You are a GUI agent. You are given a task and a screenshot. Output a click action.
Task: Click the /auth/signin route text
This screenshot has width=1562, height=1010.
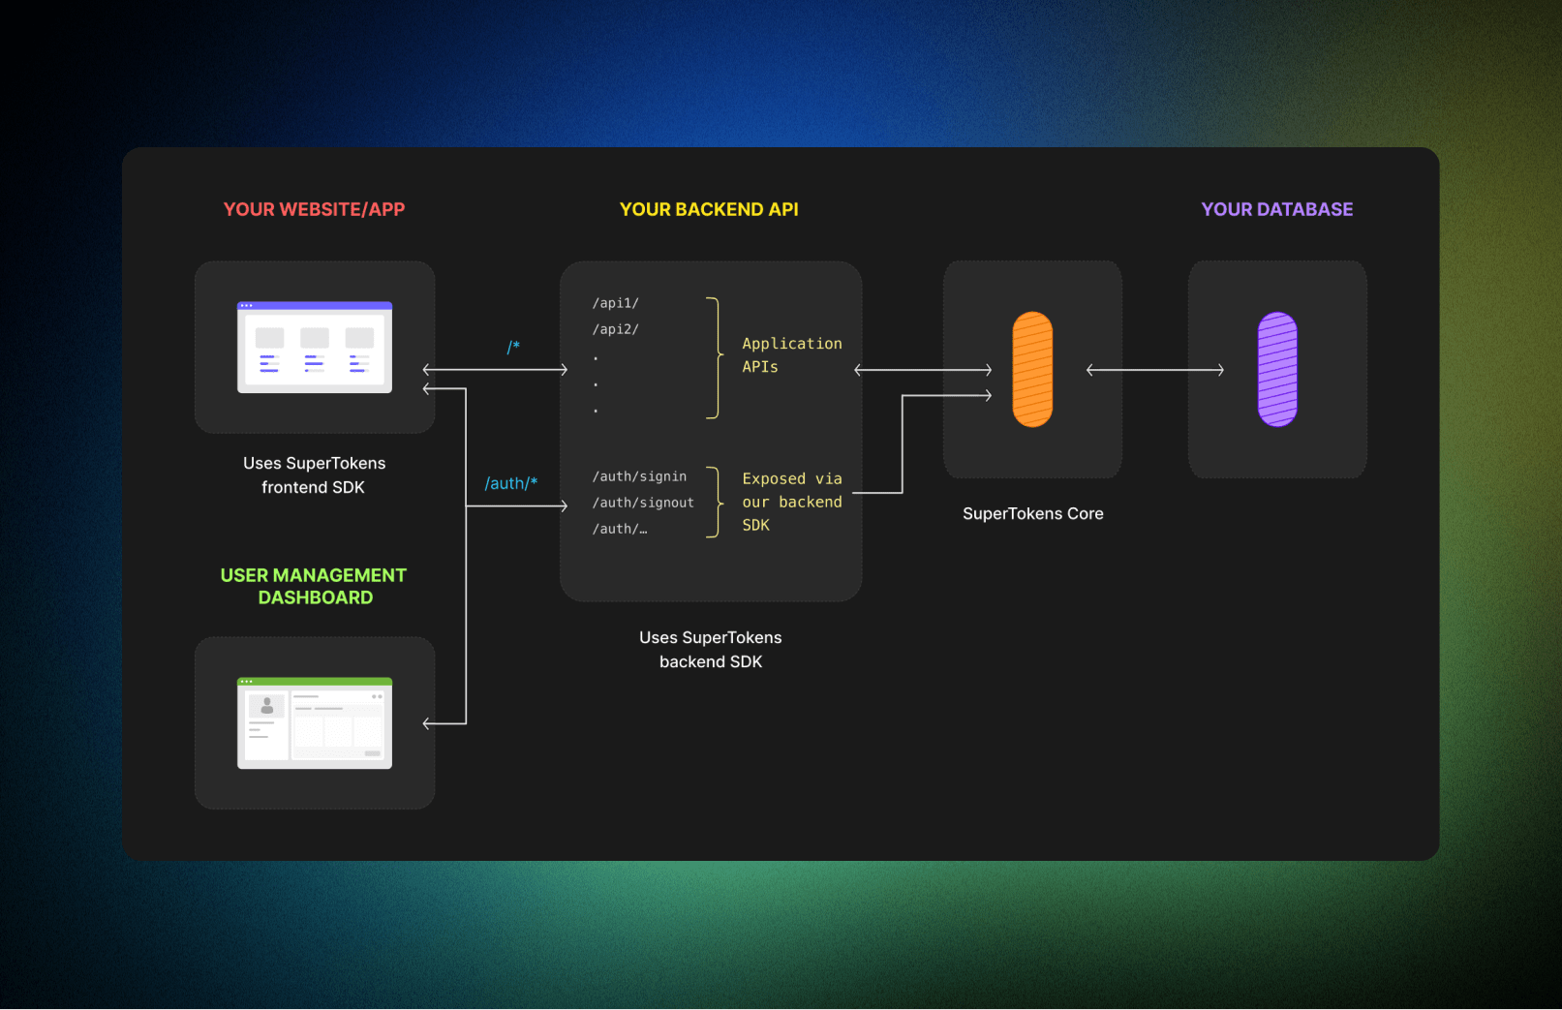pyautogui.click(x=640, y=476)
